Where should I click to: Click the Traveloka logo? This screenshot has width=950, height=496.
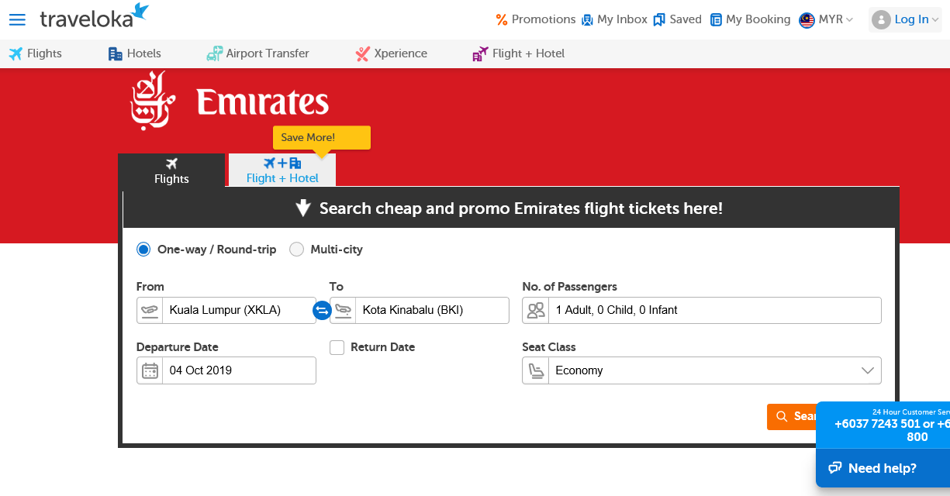(94, 17)
